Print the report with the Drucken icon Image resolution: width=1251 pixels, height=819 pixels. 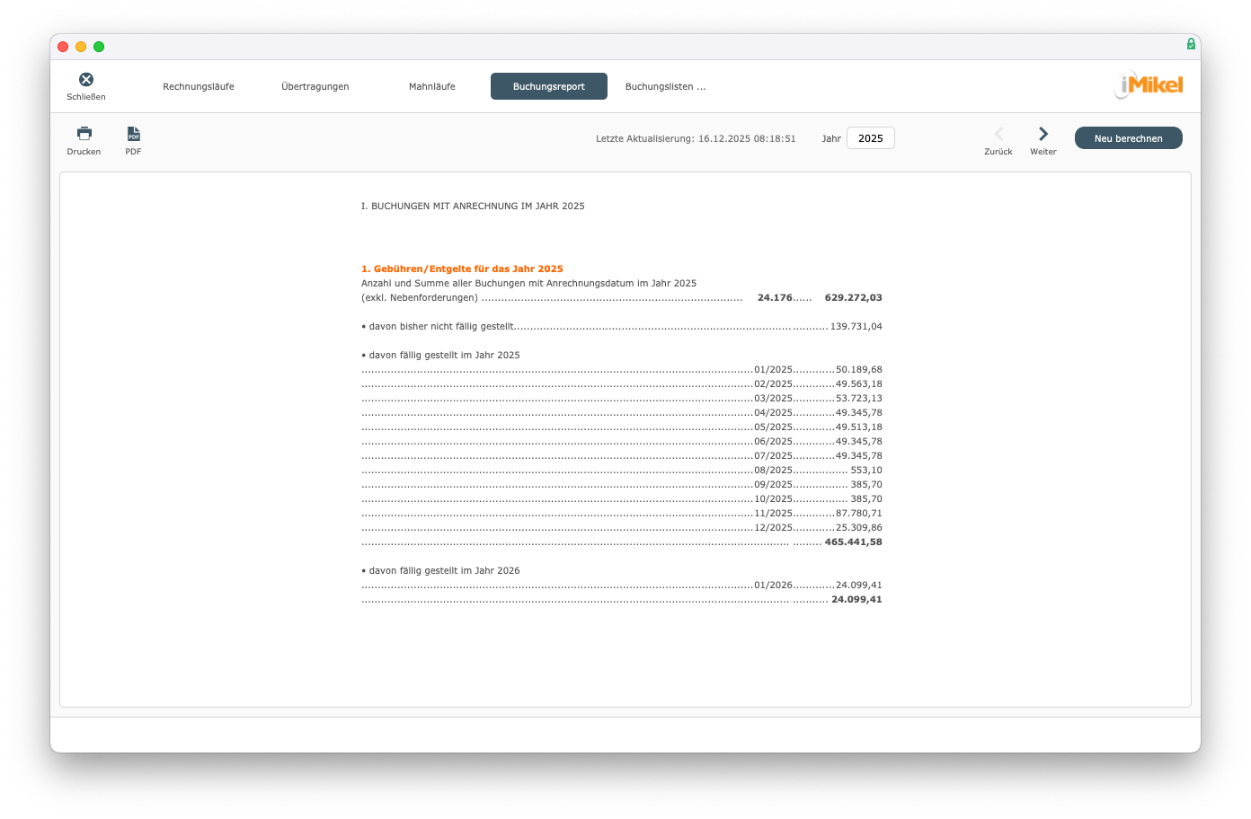tap(84, 134)
